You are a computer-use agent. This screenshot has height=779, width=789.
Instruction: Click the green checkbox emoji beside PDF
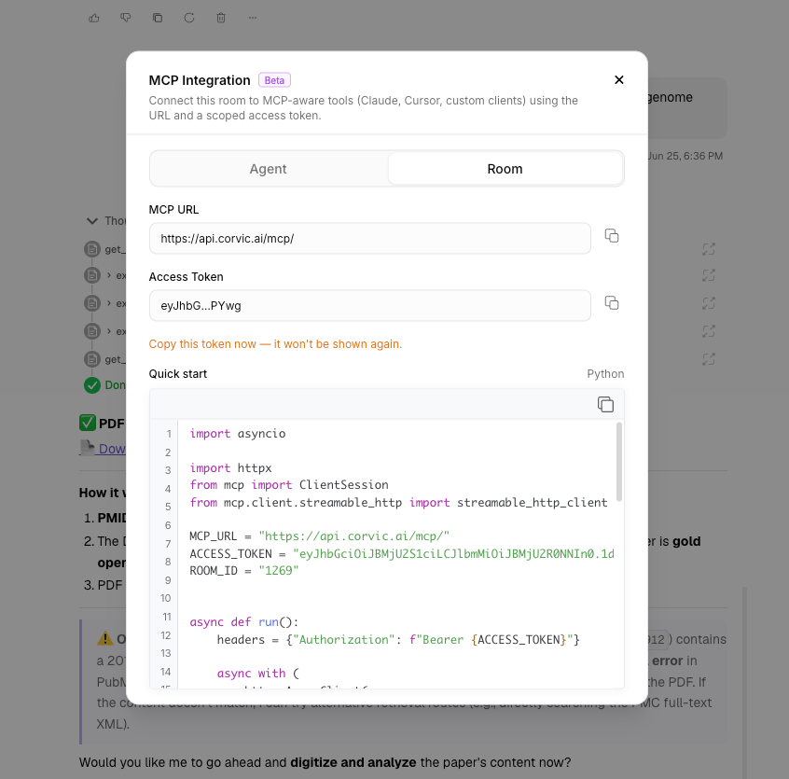(88, 423)
